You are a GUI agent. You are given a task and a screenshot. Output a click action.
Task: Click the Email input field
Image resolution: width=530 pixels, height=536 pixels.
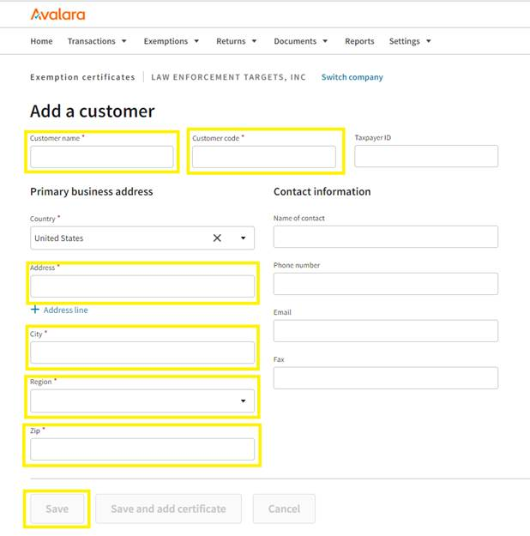pyautogui.click(x=385, y=331)
